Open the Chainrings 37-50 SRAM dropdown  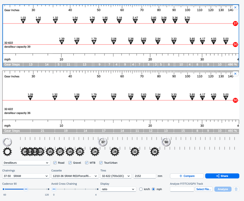pos(26,176)
